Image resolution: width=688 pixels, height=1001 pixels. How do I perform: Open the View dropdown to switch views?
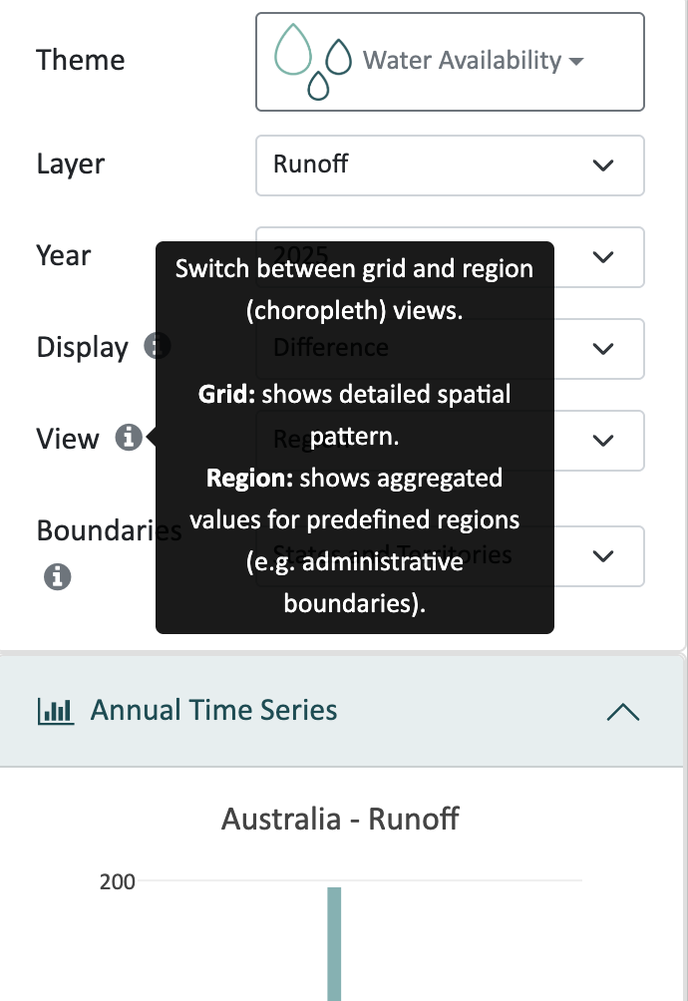click(602, 441)
